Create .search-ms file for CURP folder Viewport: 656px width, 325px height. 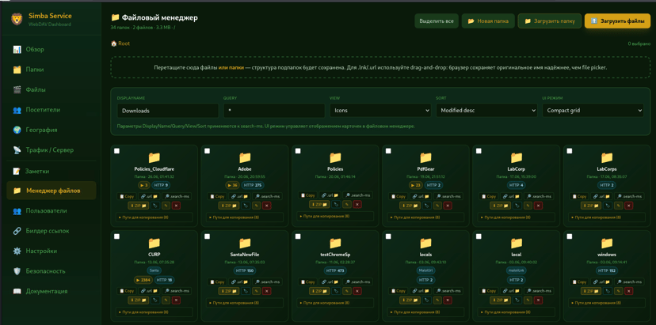(x=177, y=291)
